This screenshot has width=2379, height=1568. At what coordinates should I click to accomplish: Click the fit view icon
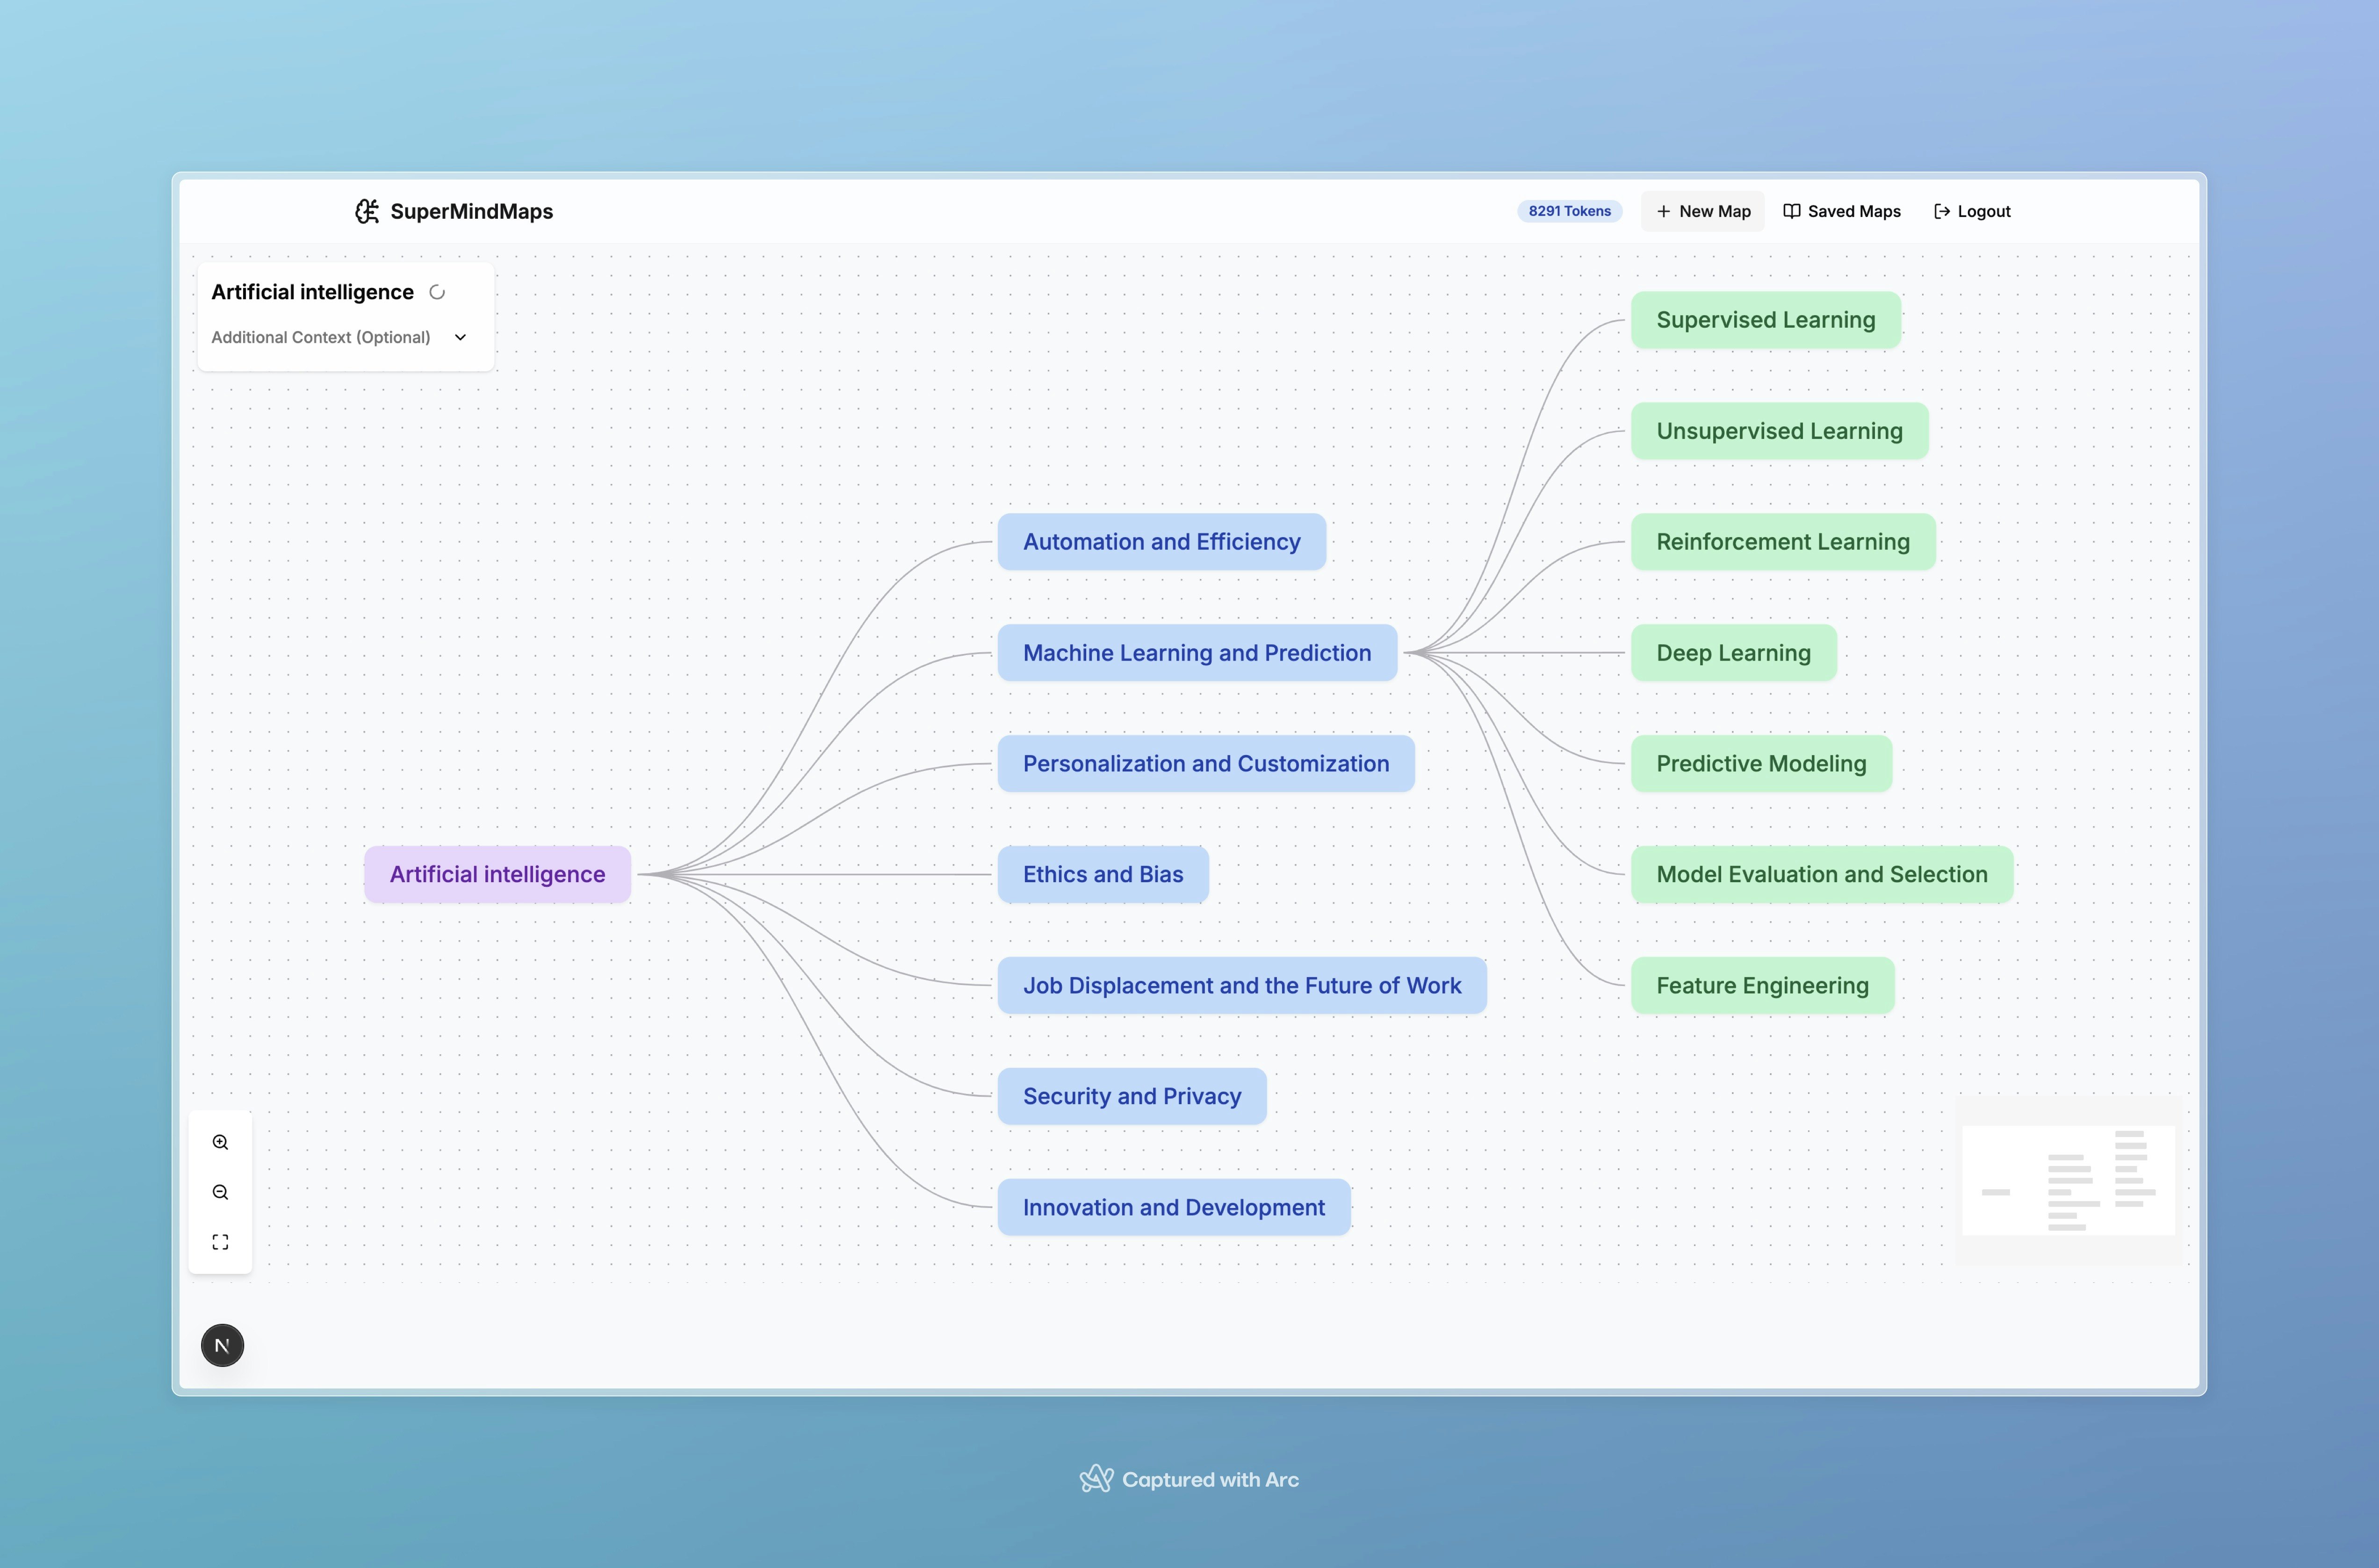220,1242
